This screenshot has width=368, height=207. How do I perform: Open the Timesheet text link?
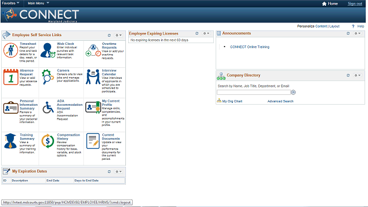(28, 44)
